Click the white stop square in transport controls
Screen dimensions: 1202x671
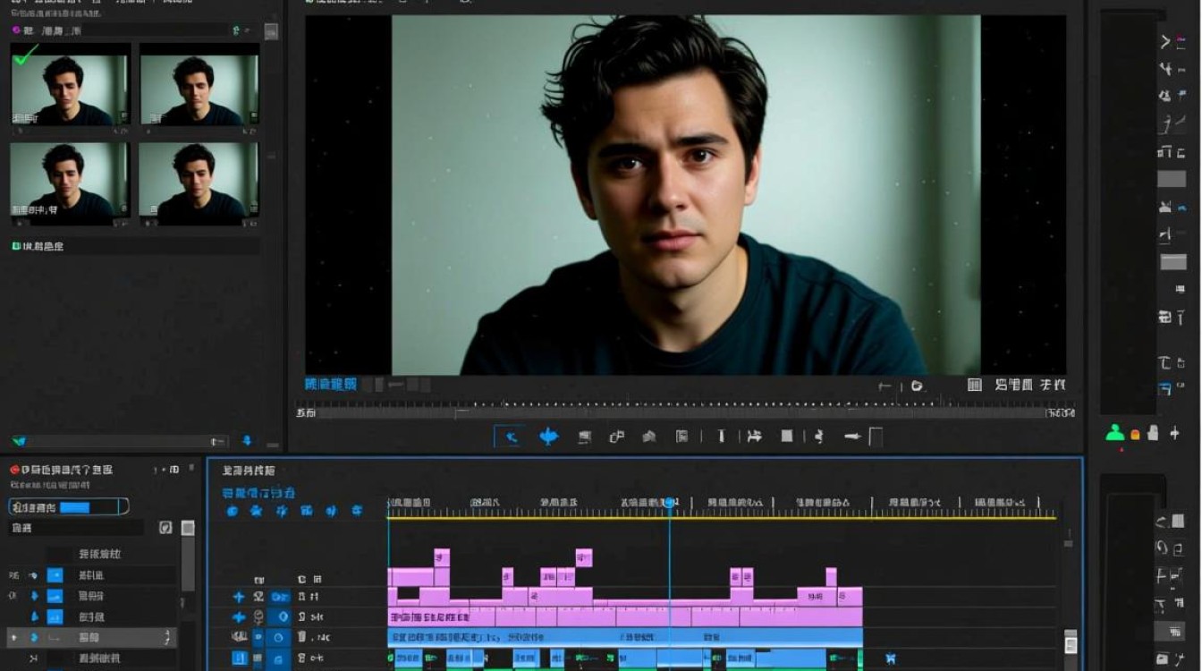click(787, 437)
